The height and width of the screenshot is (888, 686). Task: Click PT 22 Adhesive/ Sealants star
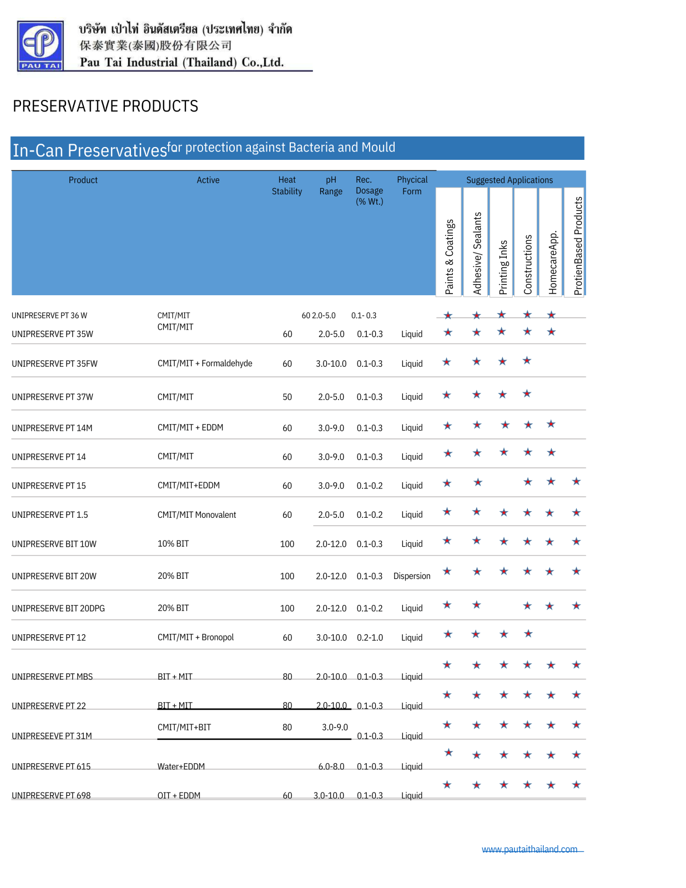[x=476, y=695]
